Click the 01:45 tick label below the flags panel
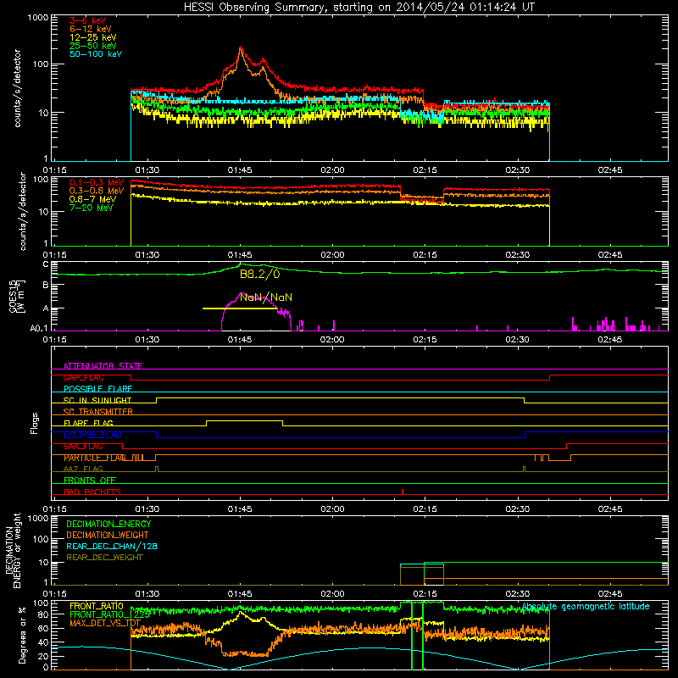Viewport: 678px width, 678px height. point(240,509)
